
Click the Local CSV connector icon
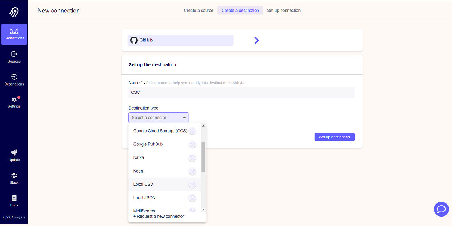pyautogui.click(x=192, y=185)
